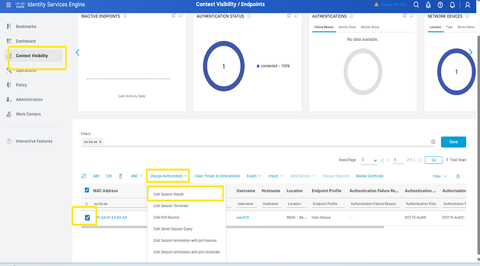Open Work Centers in the sidebar
Screen dimensions: 480x266
point(28,114)
